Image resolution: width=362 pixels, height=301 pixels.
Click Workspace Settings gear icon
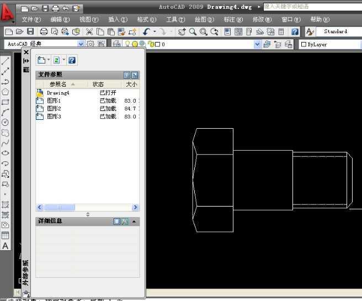click(x=91, y=44)
